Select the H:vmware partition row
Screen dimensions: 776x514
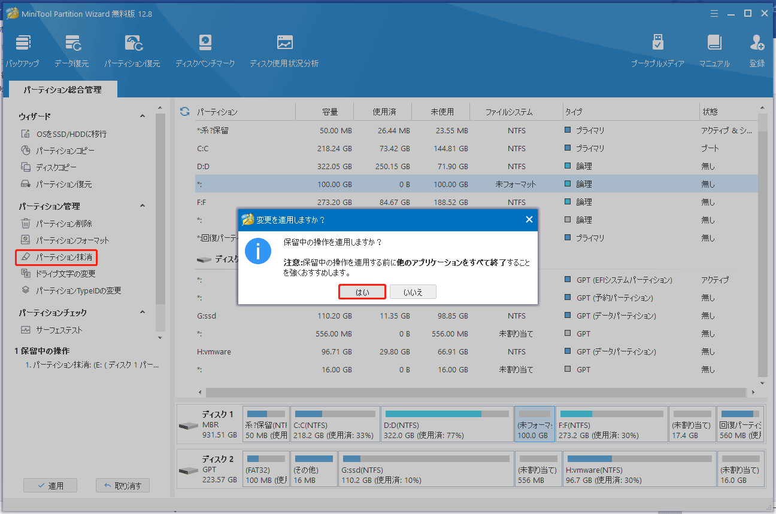[475, 351]
